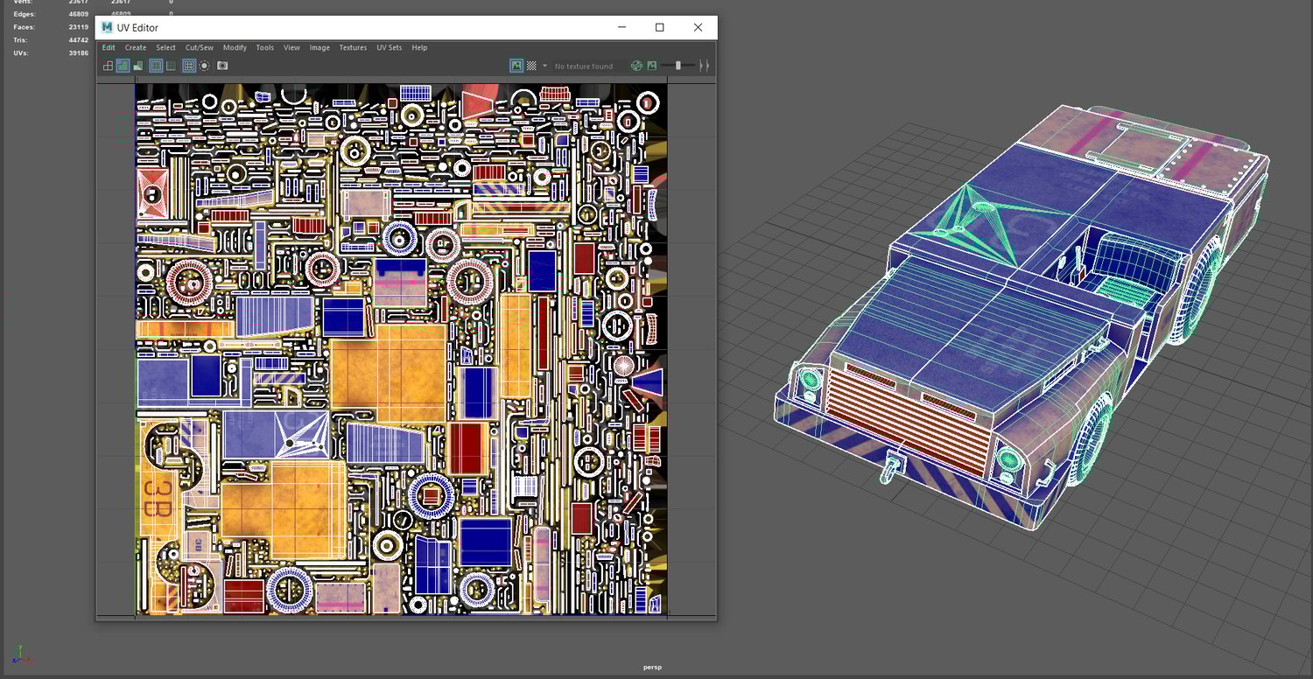The width and height of the screenshot is (1313, 679).
Task: Open the UV Sets menu
Action: pyautogui.click(x=389, y=48)
